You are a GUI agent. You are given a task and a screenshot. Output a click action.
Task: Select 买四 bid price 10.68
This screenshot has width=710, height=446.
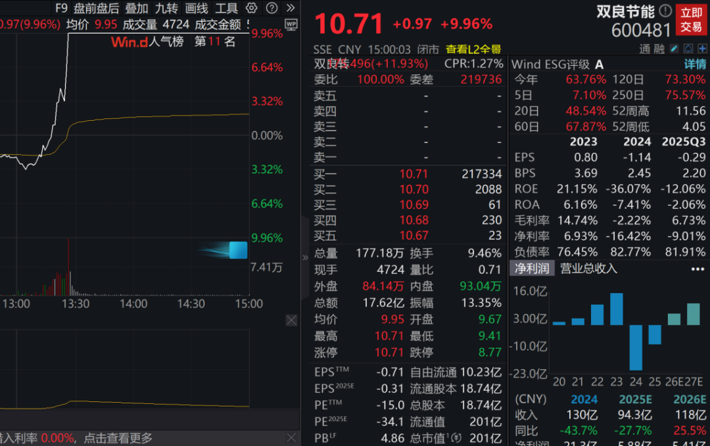coord(414,220)
